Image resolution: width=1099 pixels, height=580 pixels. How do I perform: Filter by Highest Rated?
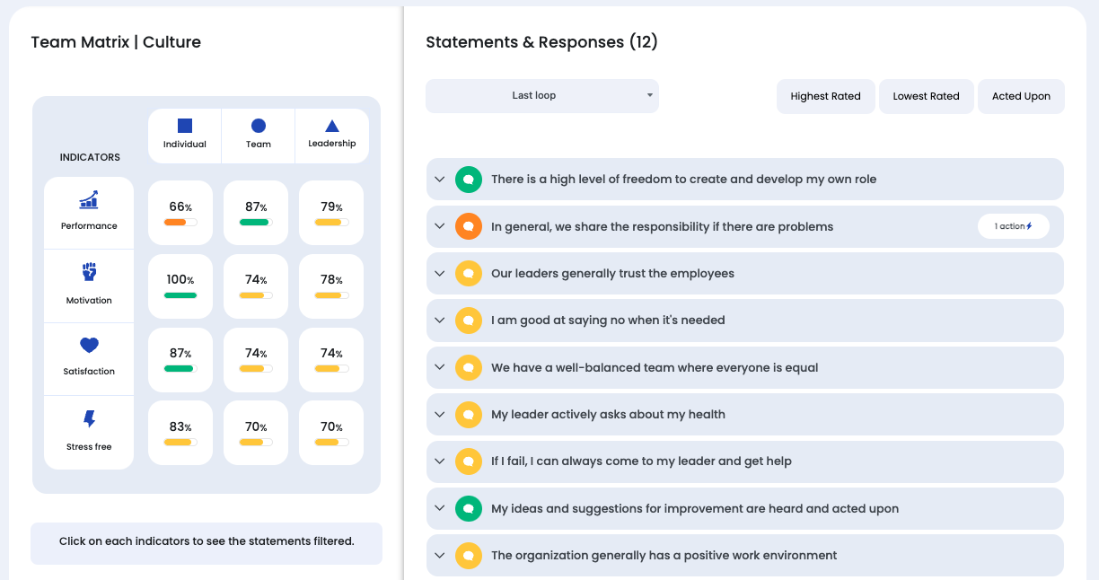click(825, 96)
